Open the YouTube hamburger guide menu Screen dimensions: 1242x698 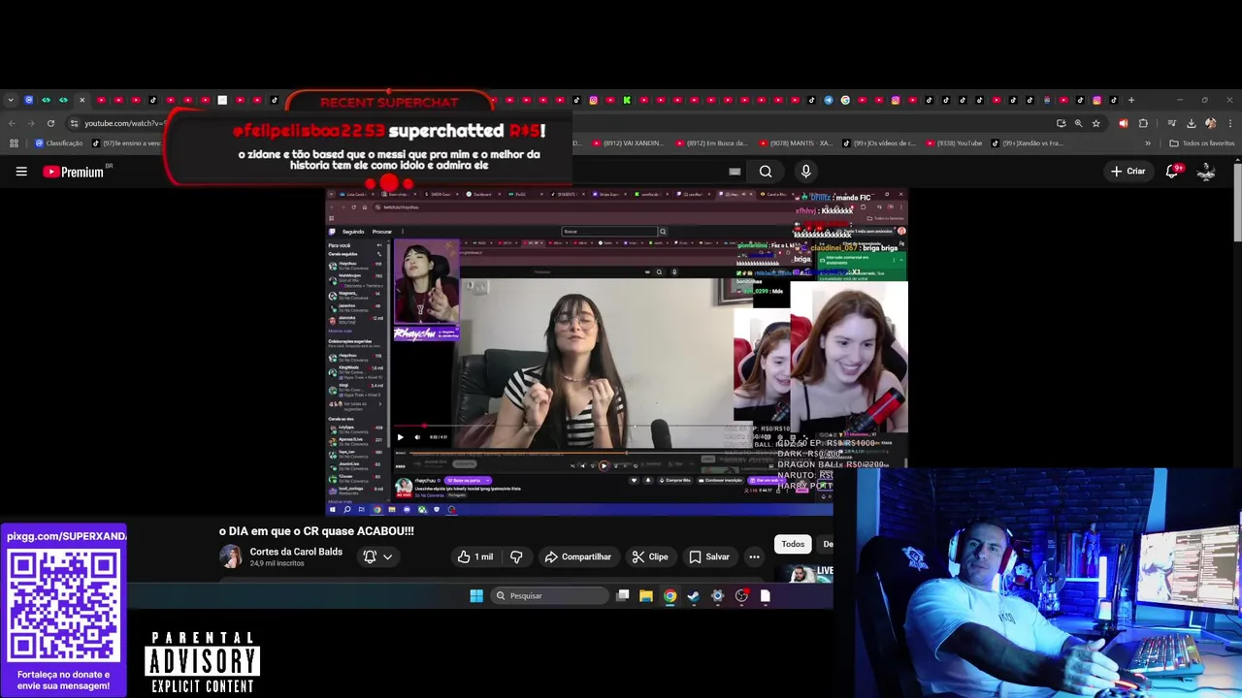point(21,172)
